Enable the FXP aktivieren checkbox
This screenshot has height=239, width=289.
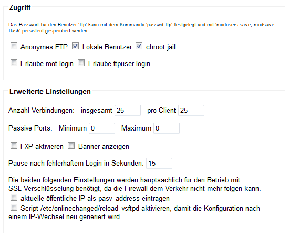(x=14, y=146)
